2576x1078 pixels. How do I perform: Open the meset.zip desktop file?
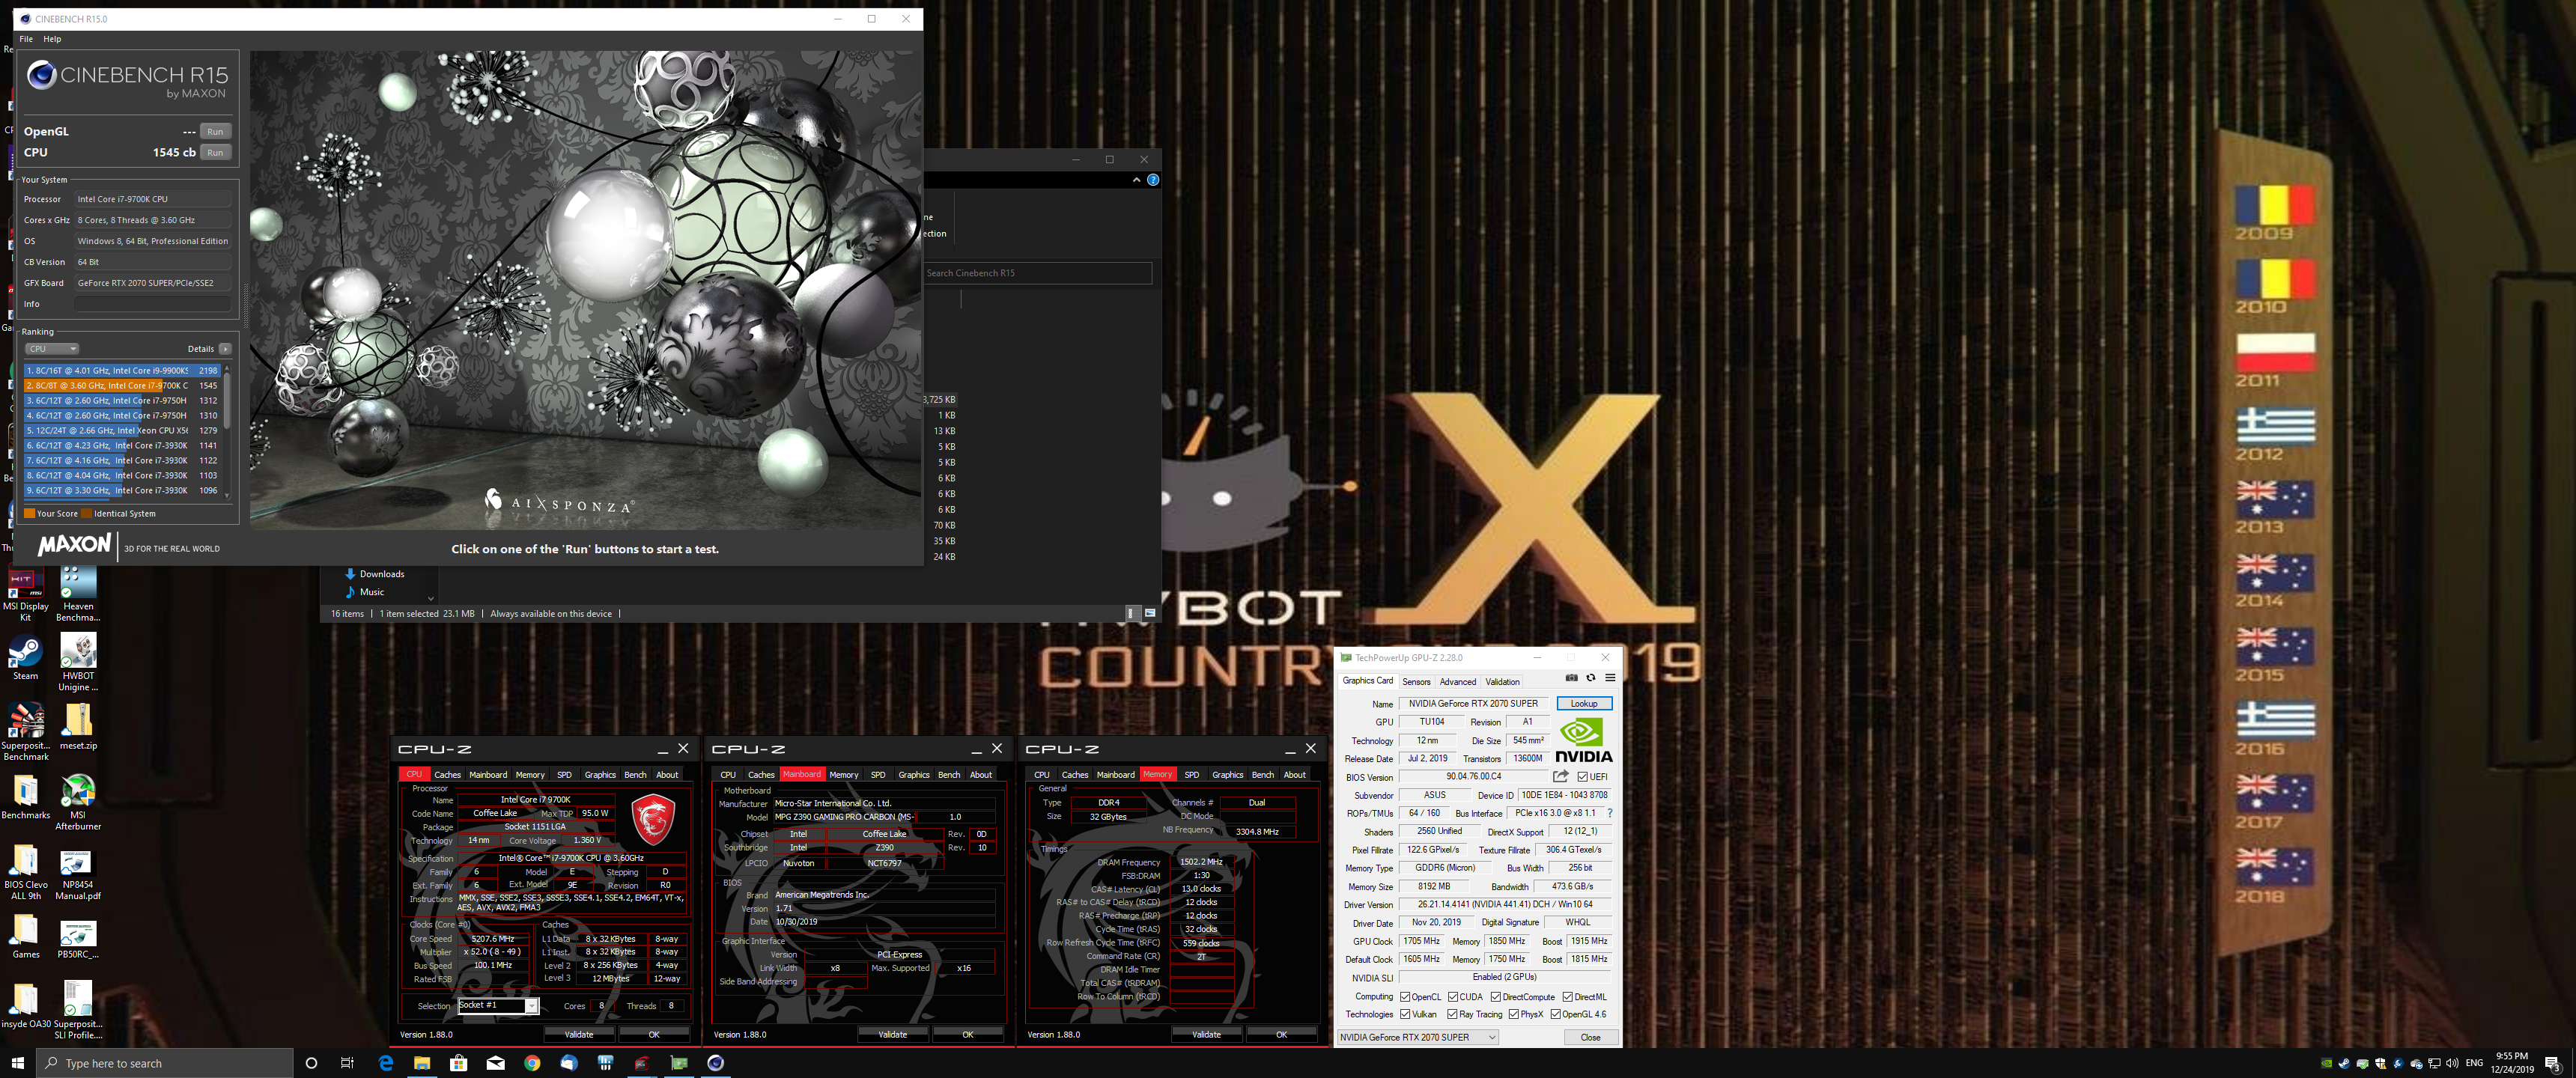[x=78, y=726]
